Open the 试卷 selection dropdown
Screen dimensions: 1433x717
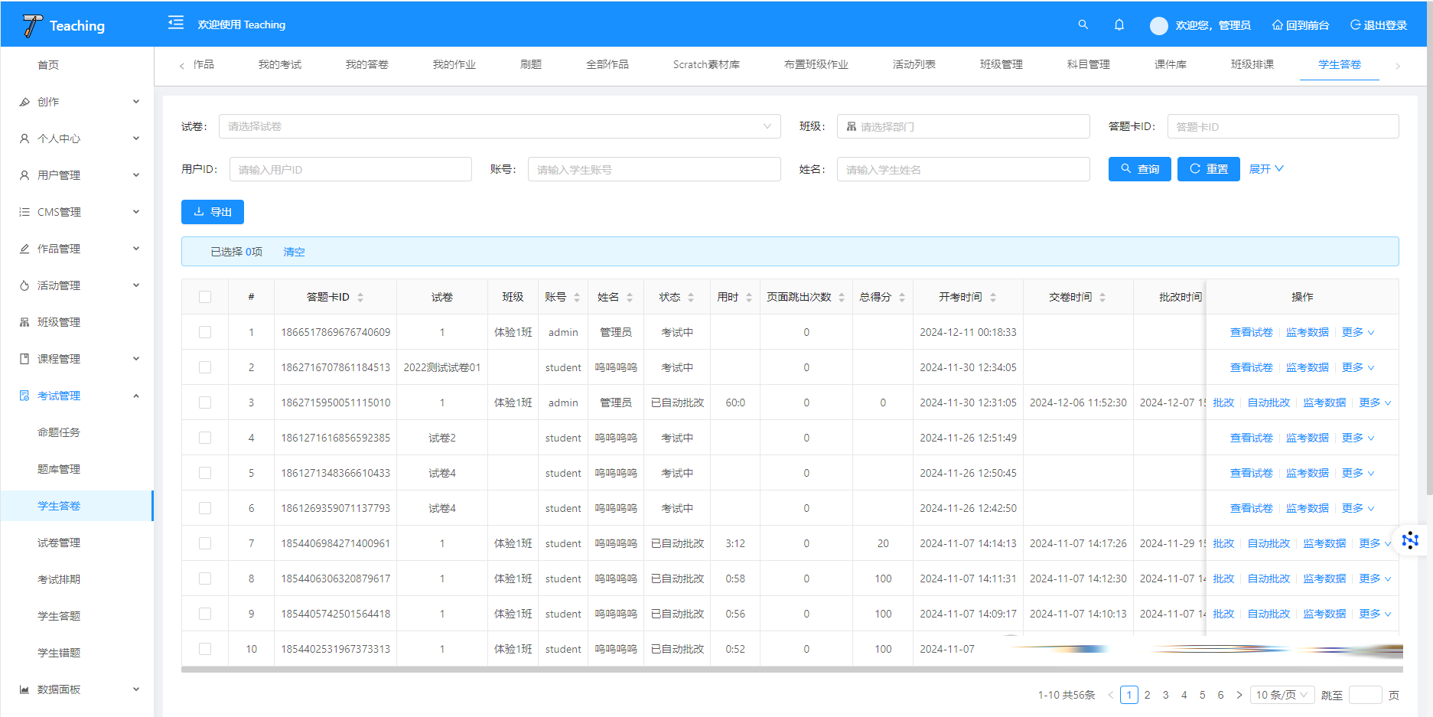(x=499, y=126)
